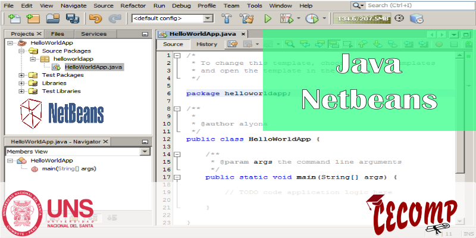The height and width of the screenshot is (238, 476).
Task: Click the Shift Line Left icon
Action: 409,44
